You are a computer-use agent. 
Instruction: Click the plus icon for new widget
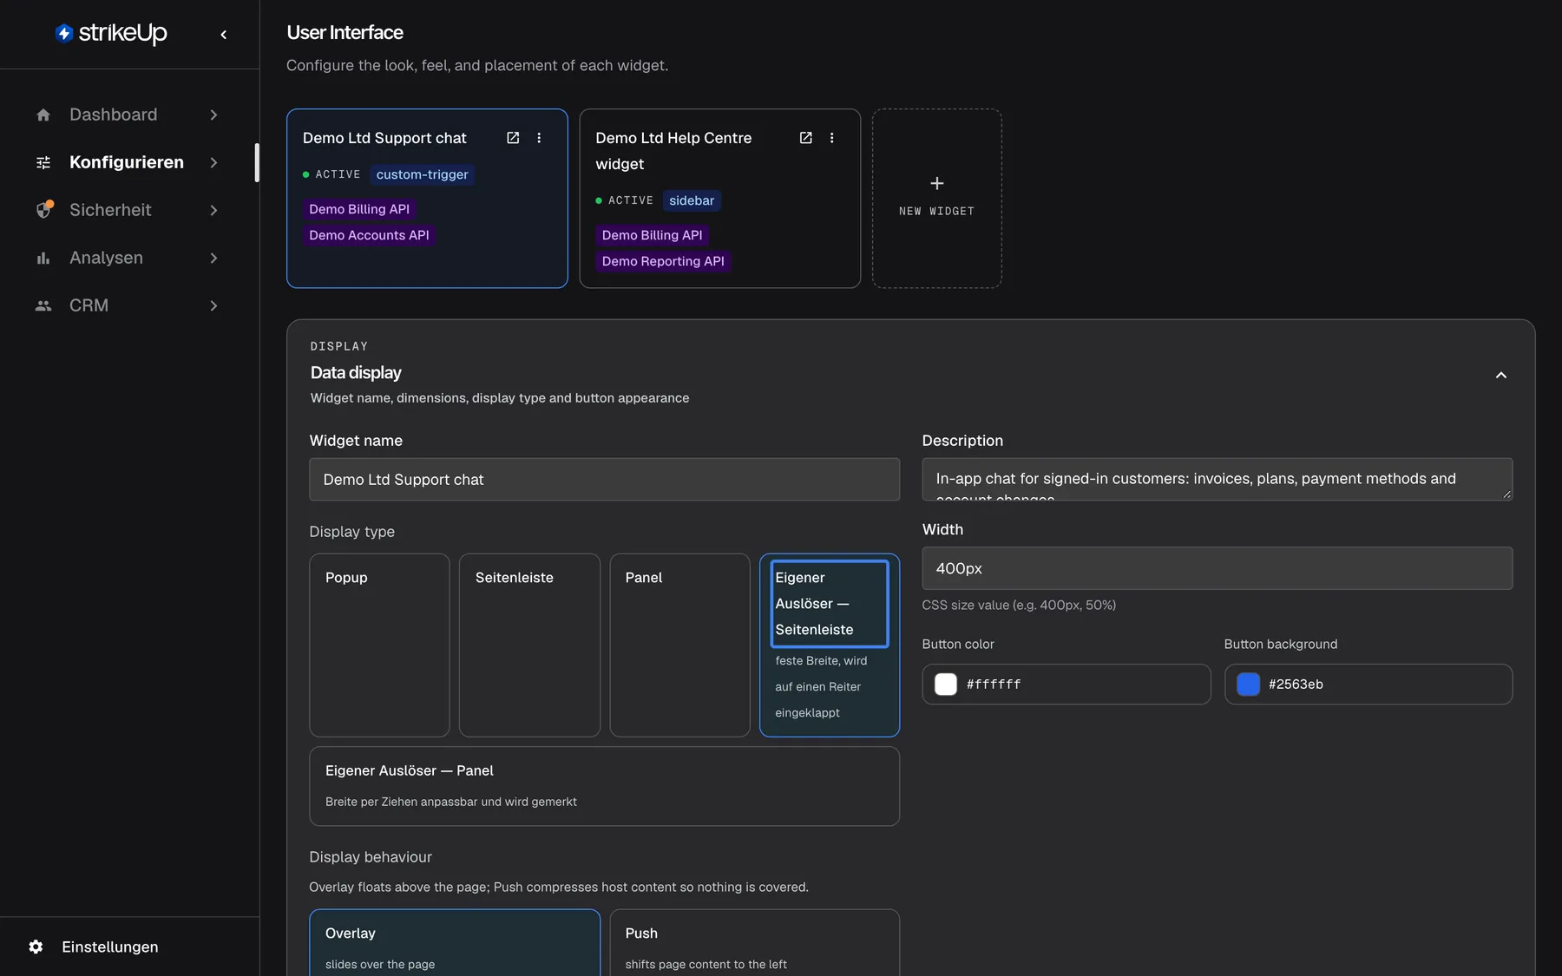point(937,183)
